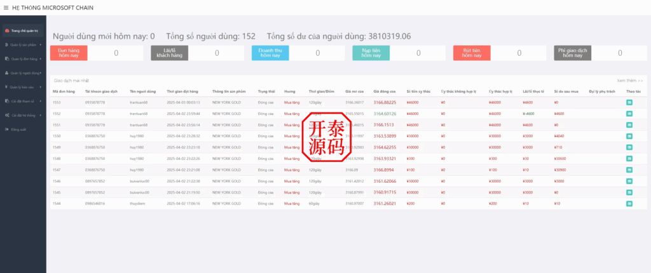Click timestamp 2025-04-02 17:06:16
This screenshot has height=273, width=651.
[x=184, y=203]
